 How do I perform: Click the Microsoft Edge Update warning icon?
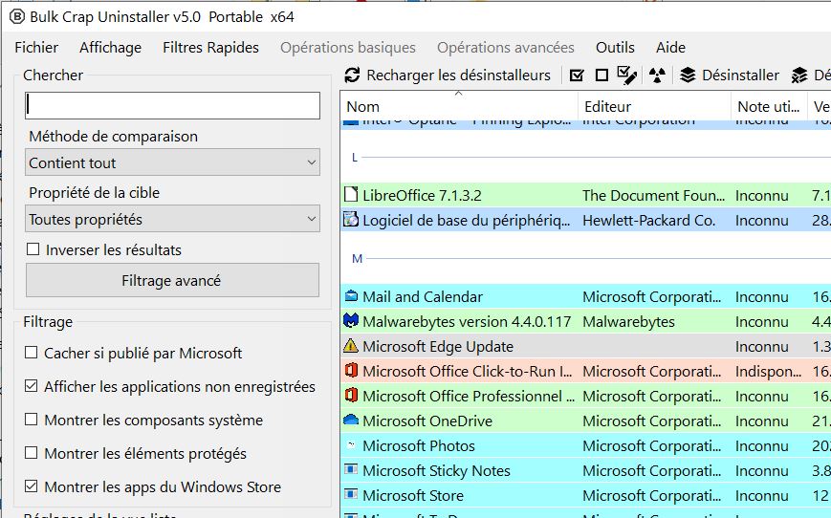pyautogui.click(x=351, y=346)
